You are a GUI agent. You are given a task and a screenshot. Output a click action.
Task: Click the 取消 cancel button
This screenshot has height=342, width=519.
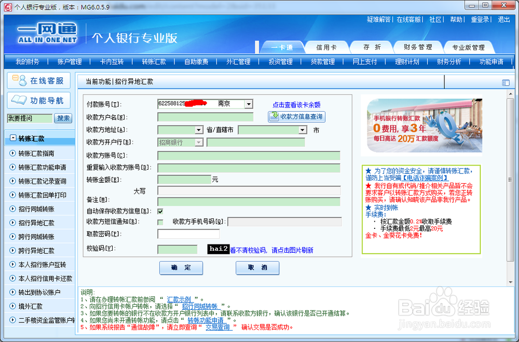257,268
